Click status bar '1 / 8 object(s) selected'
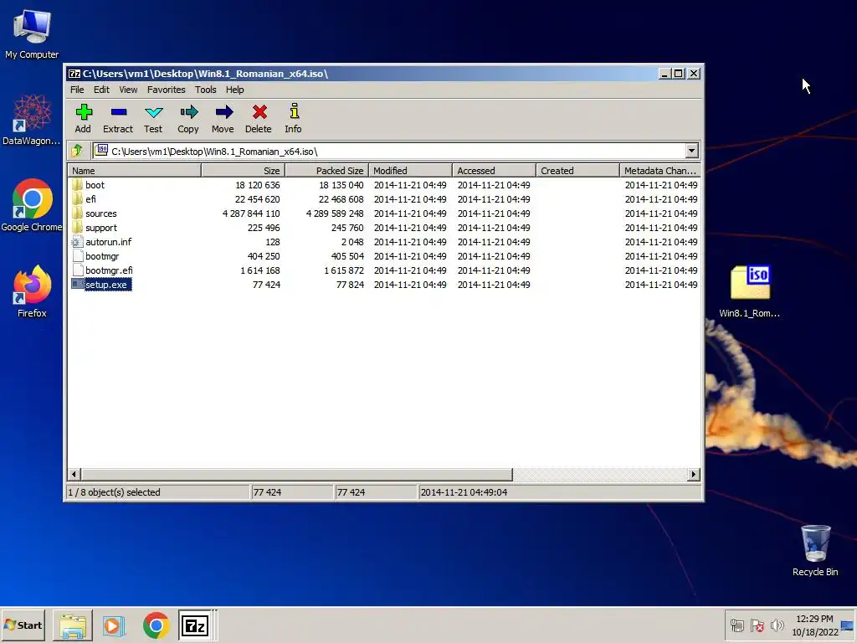This screenshot has width=857, height=643. [x=114, y=492]
